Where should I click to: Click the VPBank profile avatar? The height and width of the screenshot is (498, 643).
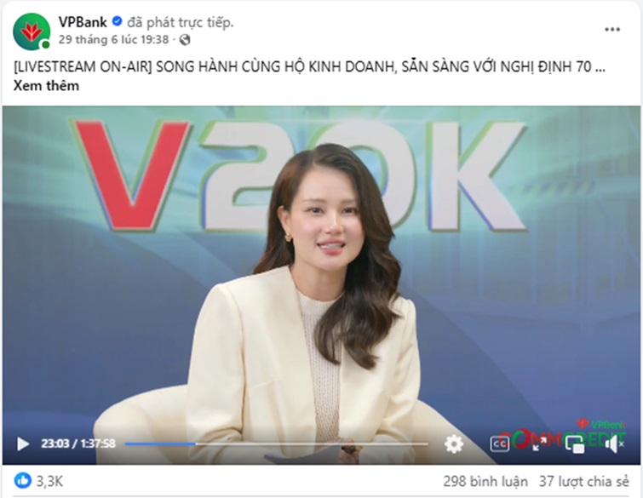[32, 31]
